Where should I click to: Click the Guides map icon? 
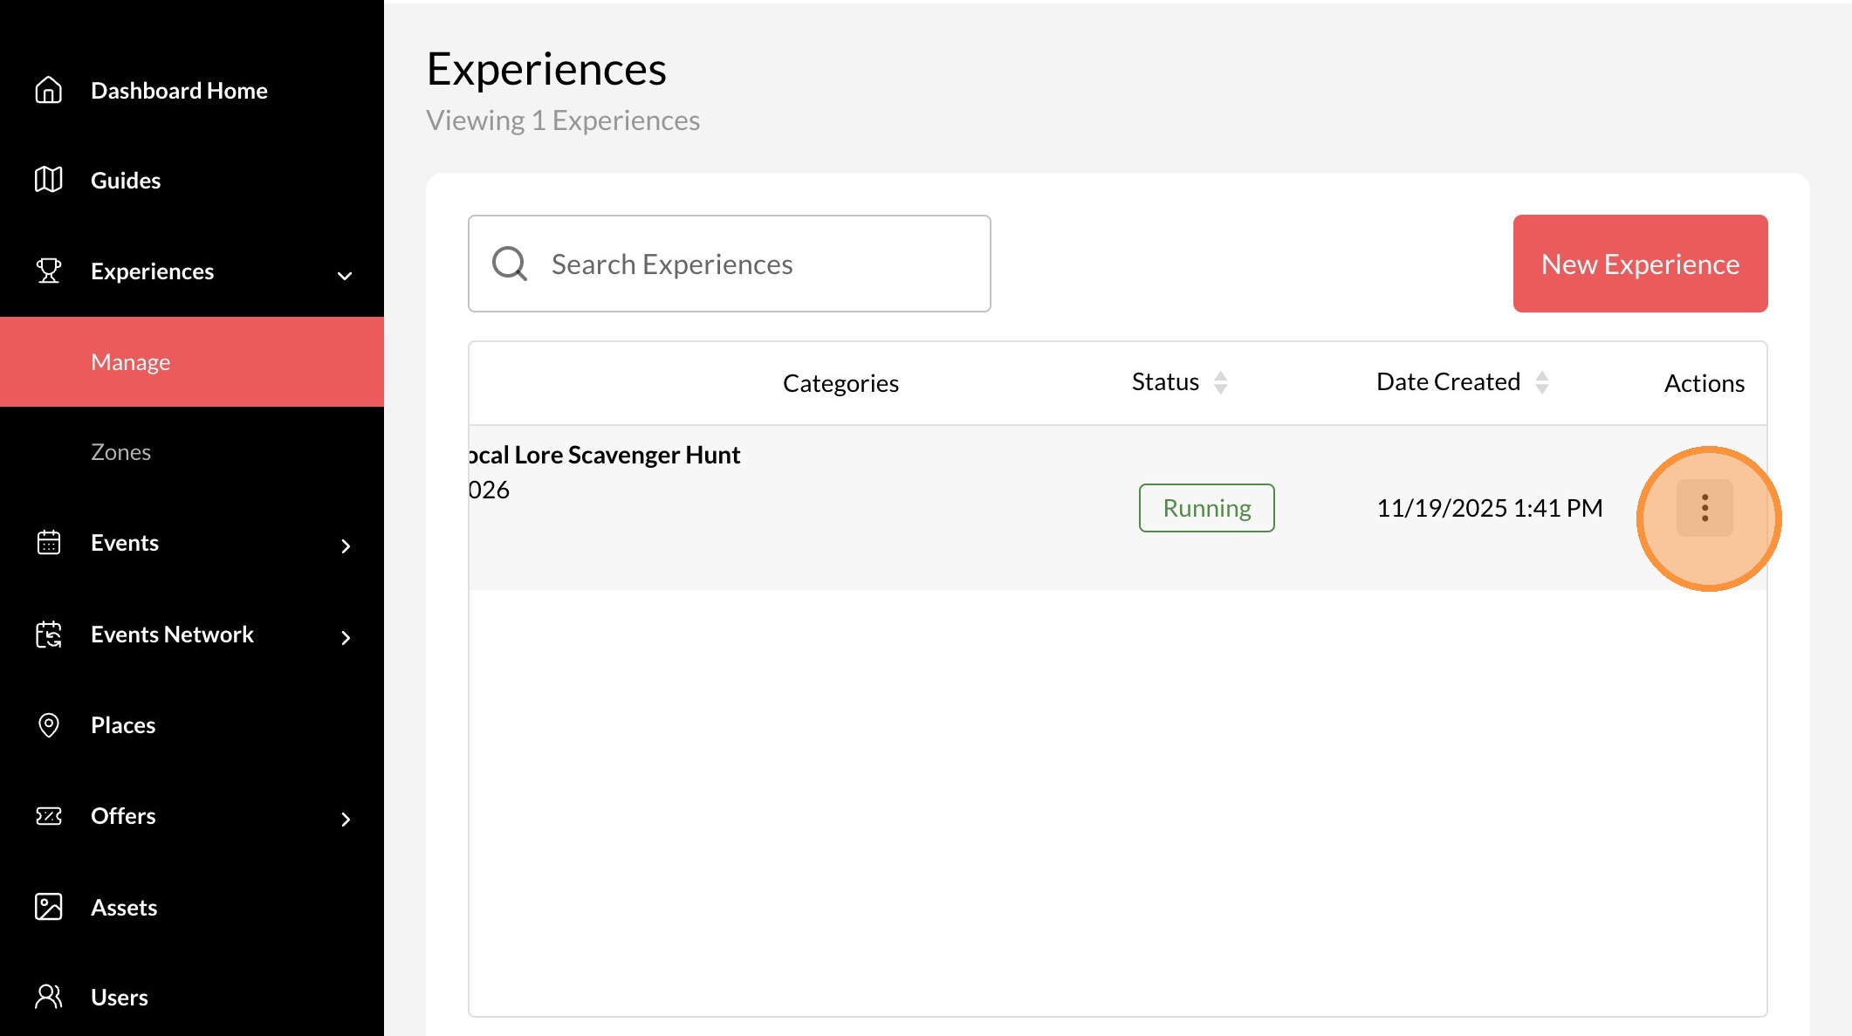point(49,180)
